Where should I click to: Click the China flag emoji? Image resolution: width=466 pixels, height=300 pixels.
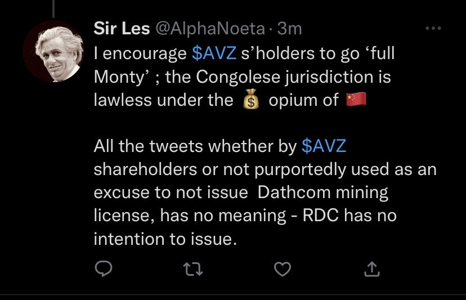[355, 100]
